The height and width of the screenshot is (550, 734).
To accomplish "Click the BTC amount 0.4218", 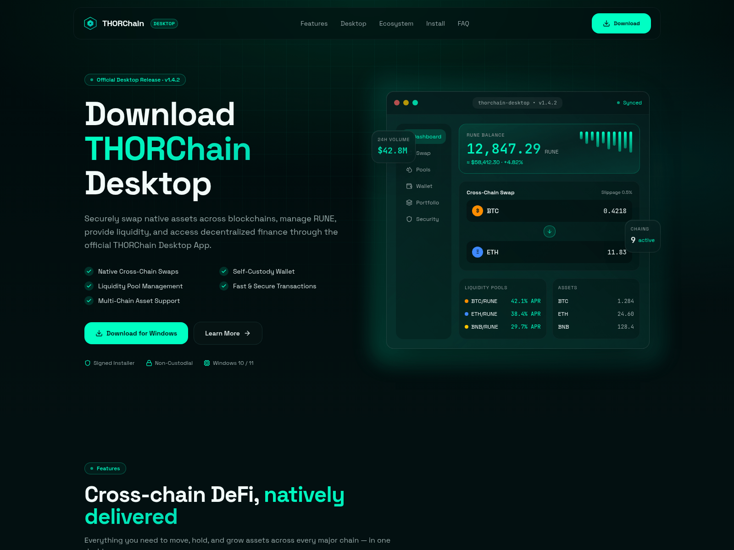I will [615, 211].
